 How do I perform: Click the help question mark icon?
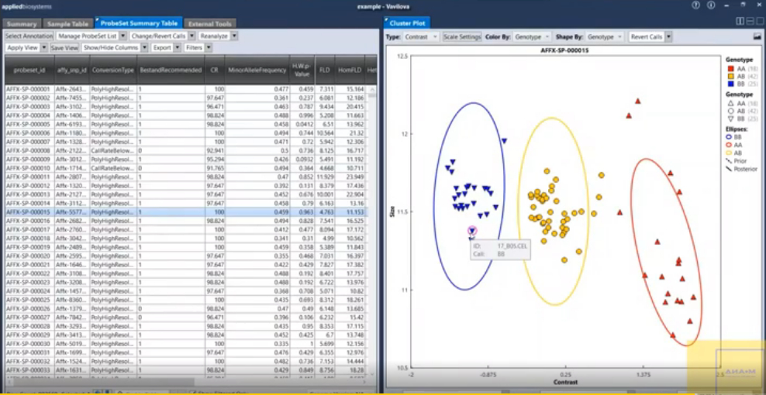pos(695,5)
